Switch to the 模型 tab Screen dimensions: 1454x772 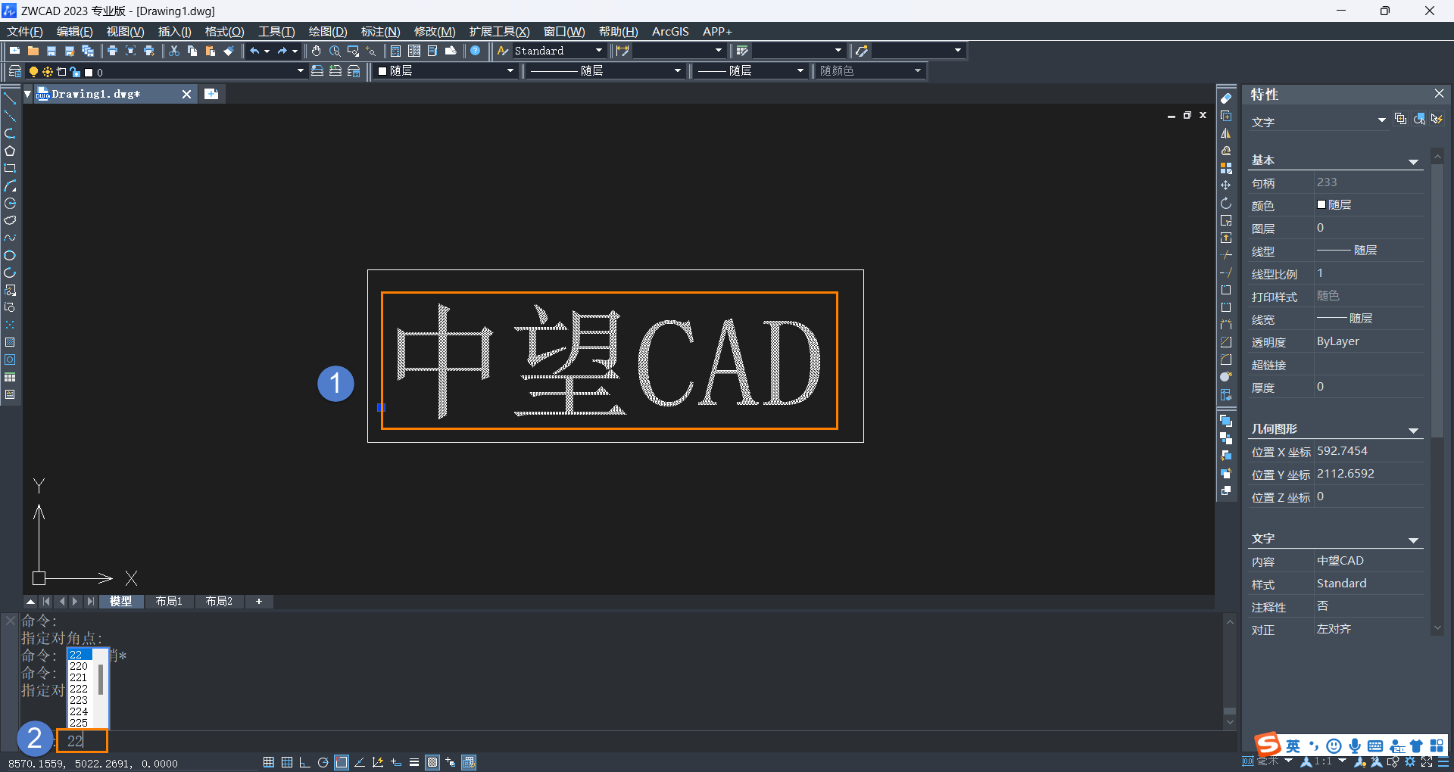[121, 602]
